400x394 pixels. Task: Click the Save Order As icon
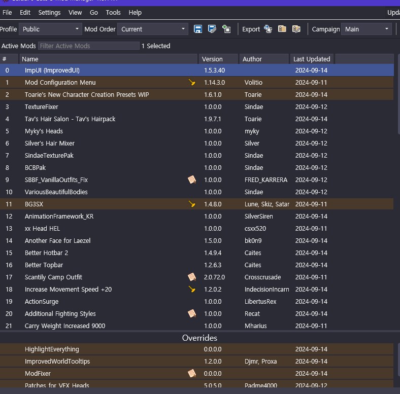pyautogui.click(x=212, y=29)
